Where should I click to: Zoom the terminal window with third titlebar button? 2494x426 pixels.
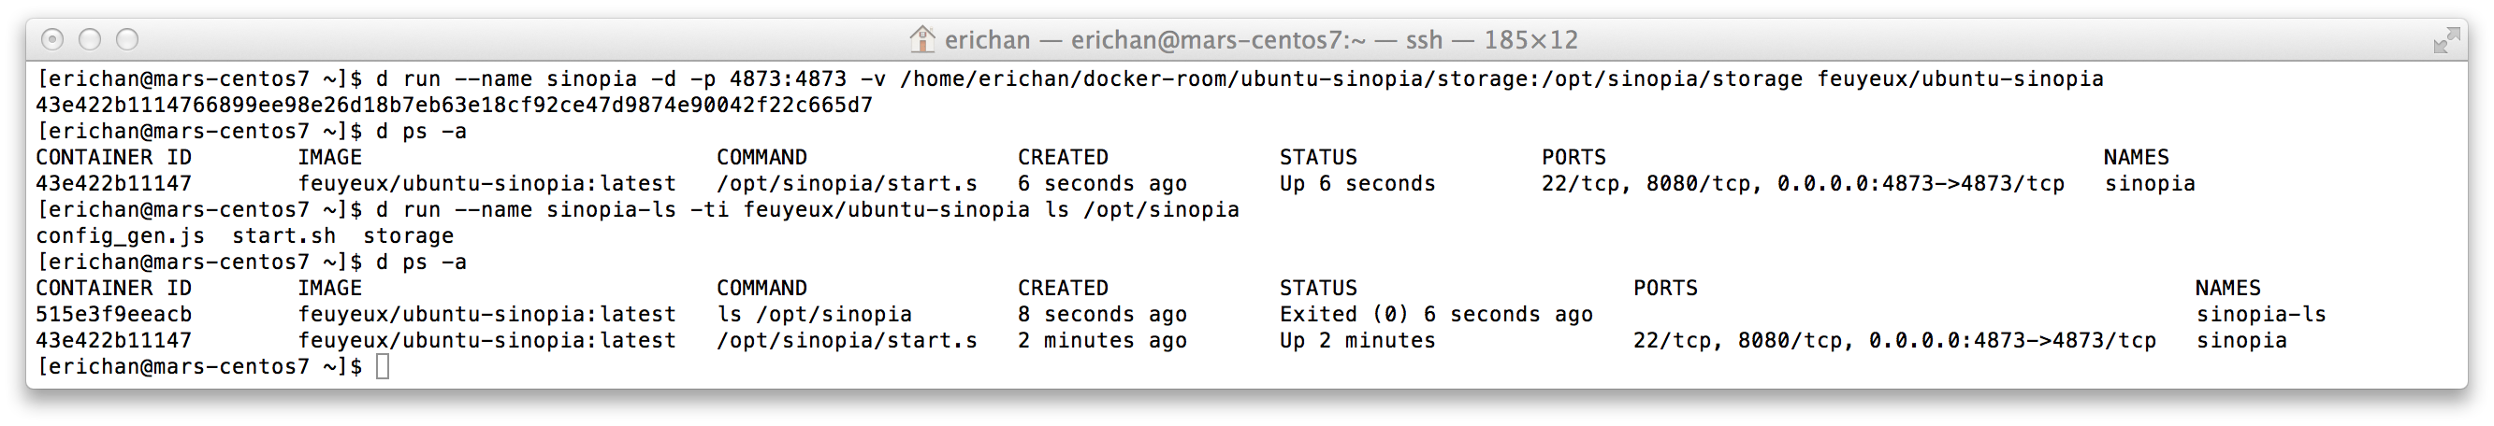point(127,39)
